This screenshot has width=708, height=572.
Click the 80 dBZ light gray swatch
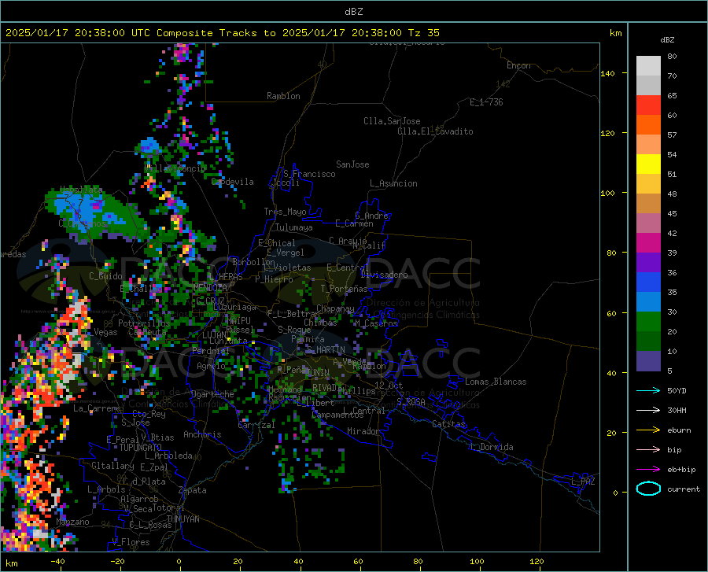click(x=648, y=66)
